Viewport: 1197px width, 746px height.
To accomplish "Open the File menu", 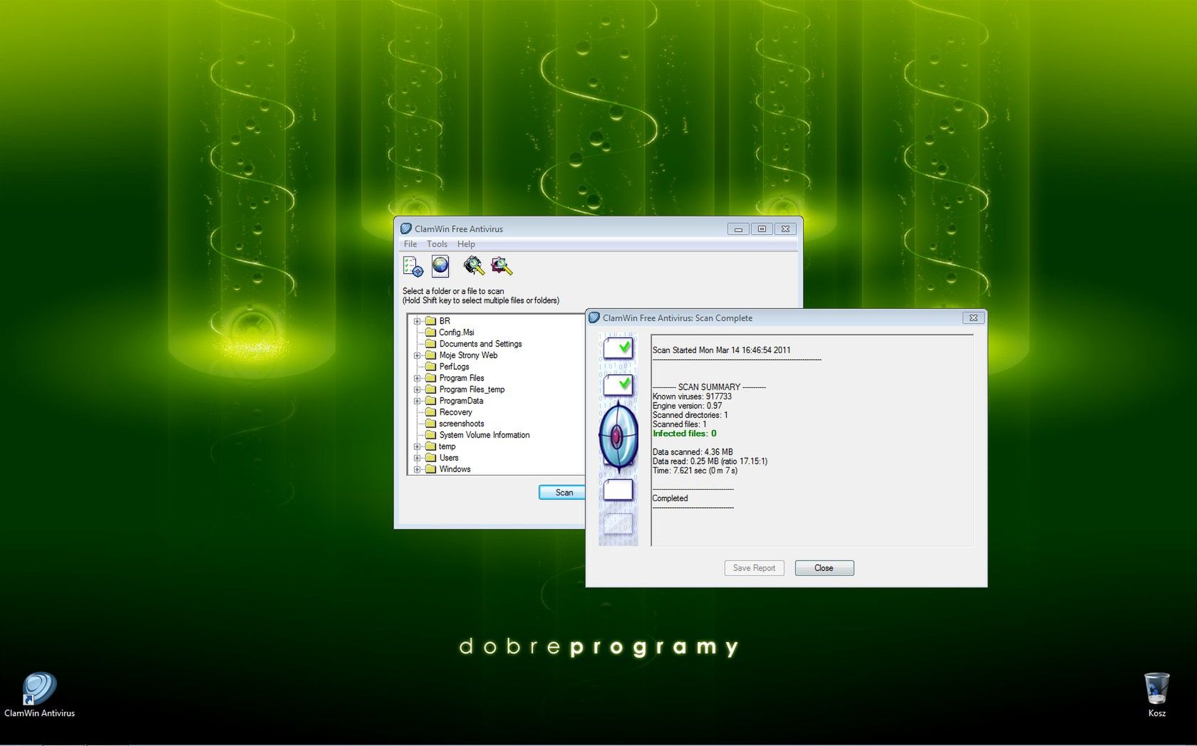I will (x=410, y=244).
